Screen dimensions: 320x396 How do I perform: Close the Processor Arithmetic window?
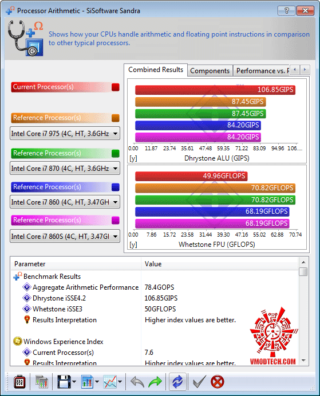click(305, 11)
